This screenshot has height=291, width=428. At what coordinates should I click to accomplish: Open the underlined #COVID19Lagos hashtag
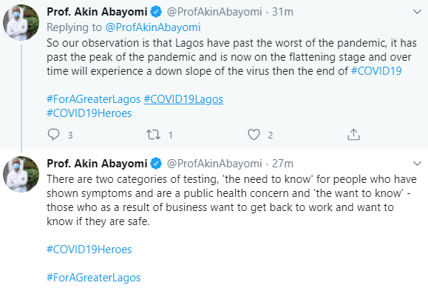(x=183, y=99)
